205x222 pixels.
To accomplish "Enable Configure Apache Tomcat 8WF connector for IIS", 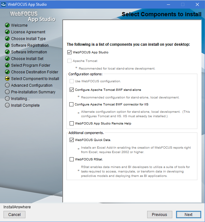I will coord(72,104).
